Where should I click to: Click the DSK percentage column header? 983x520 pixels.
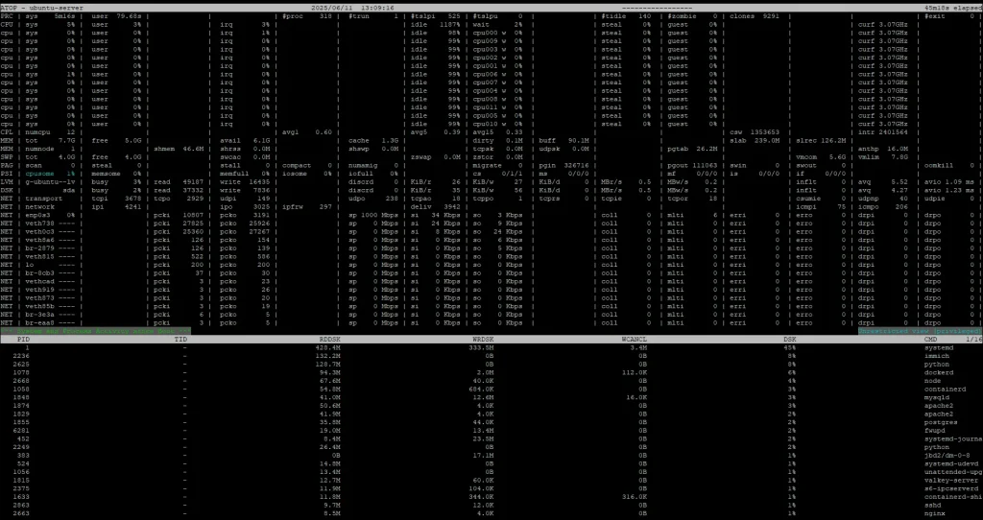click(790, 339)
